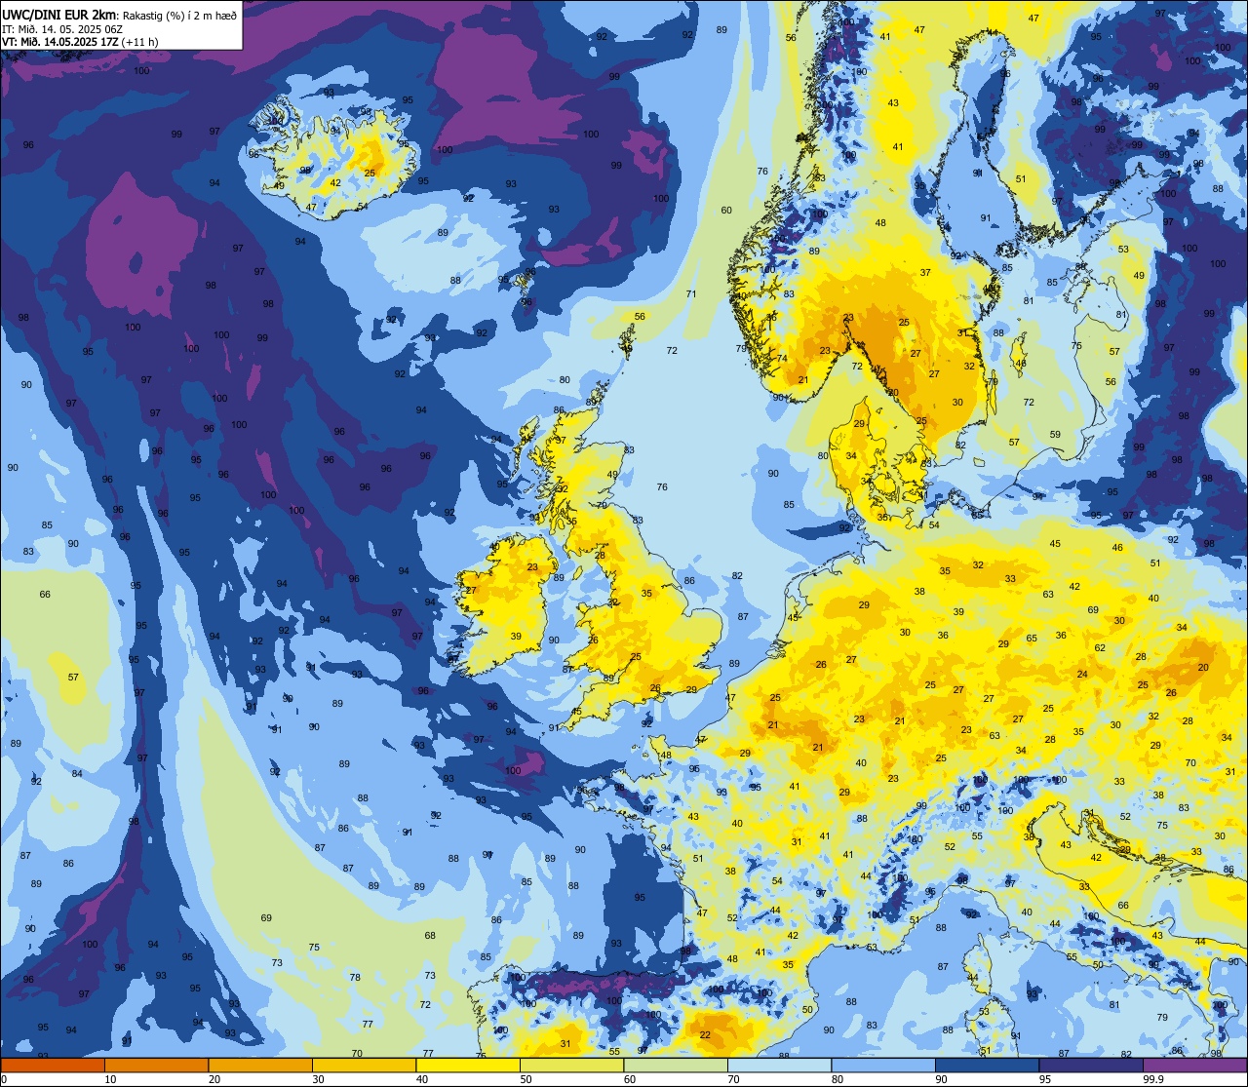Screen dimensions: 1248x1087
Task: Click the 0–10% legend color swatch
Action: pyautogui.click(x=53, y=1066)
